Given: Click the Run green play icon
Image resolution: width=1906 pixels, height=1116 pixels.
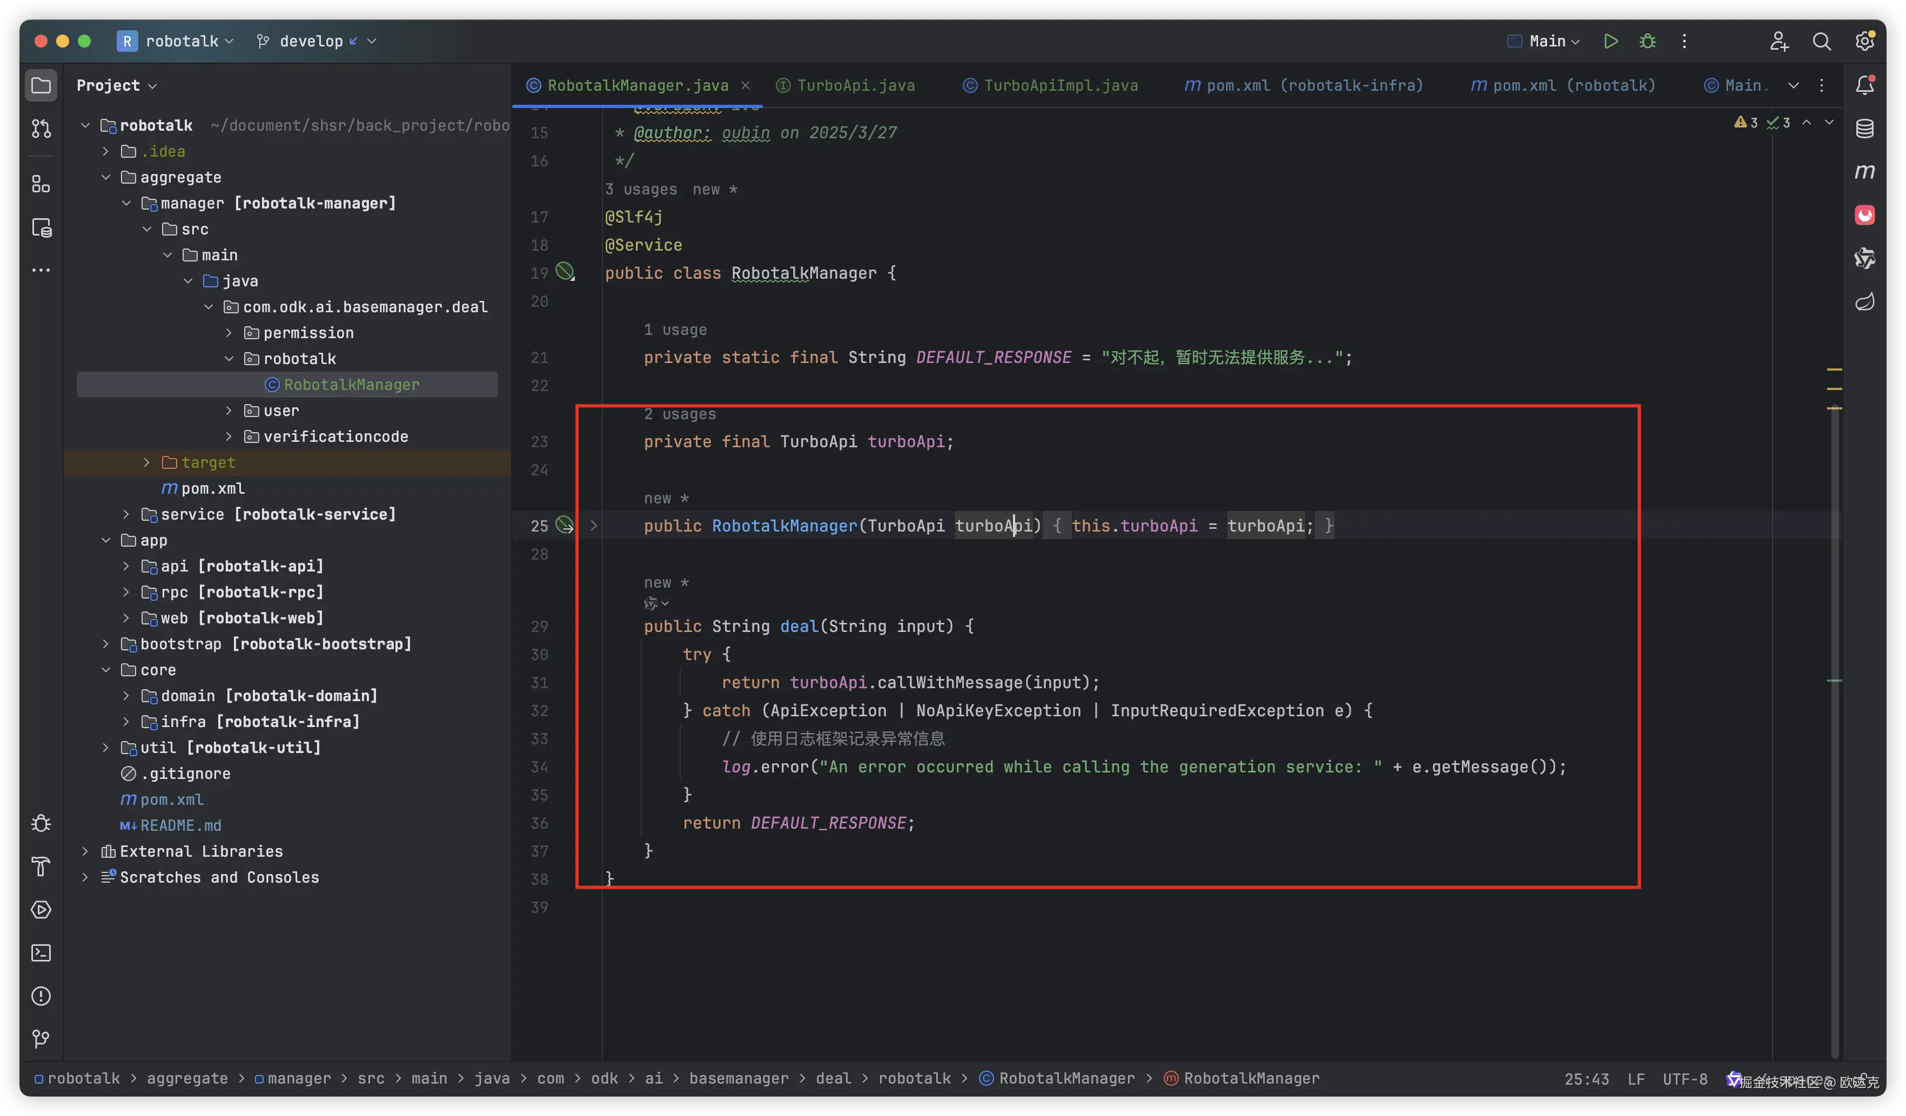Looking at the screenshot, I should [x=1610, y=41].
